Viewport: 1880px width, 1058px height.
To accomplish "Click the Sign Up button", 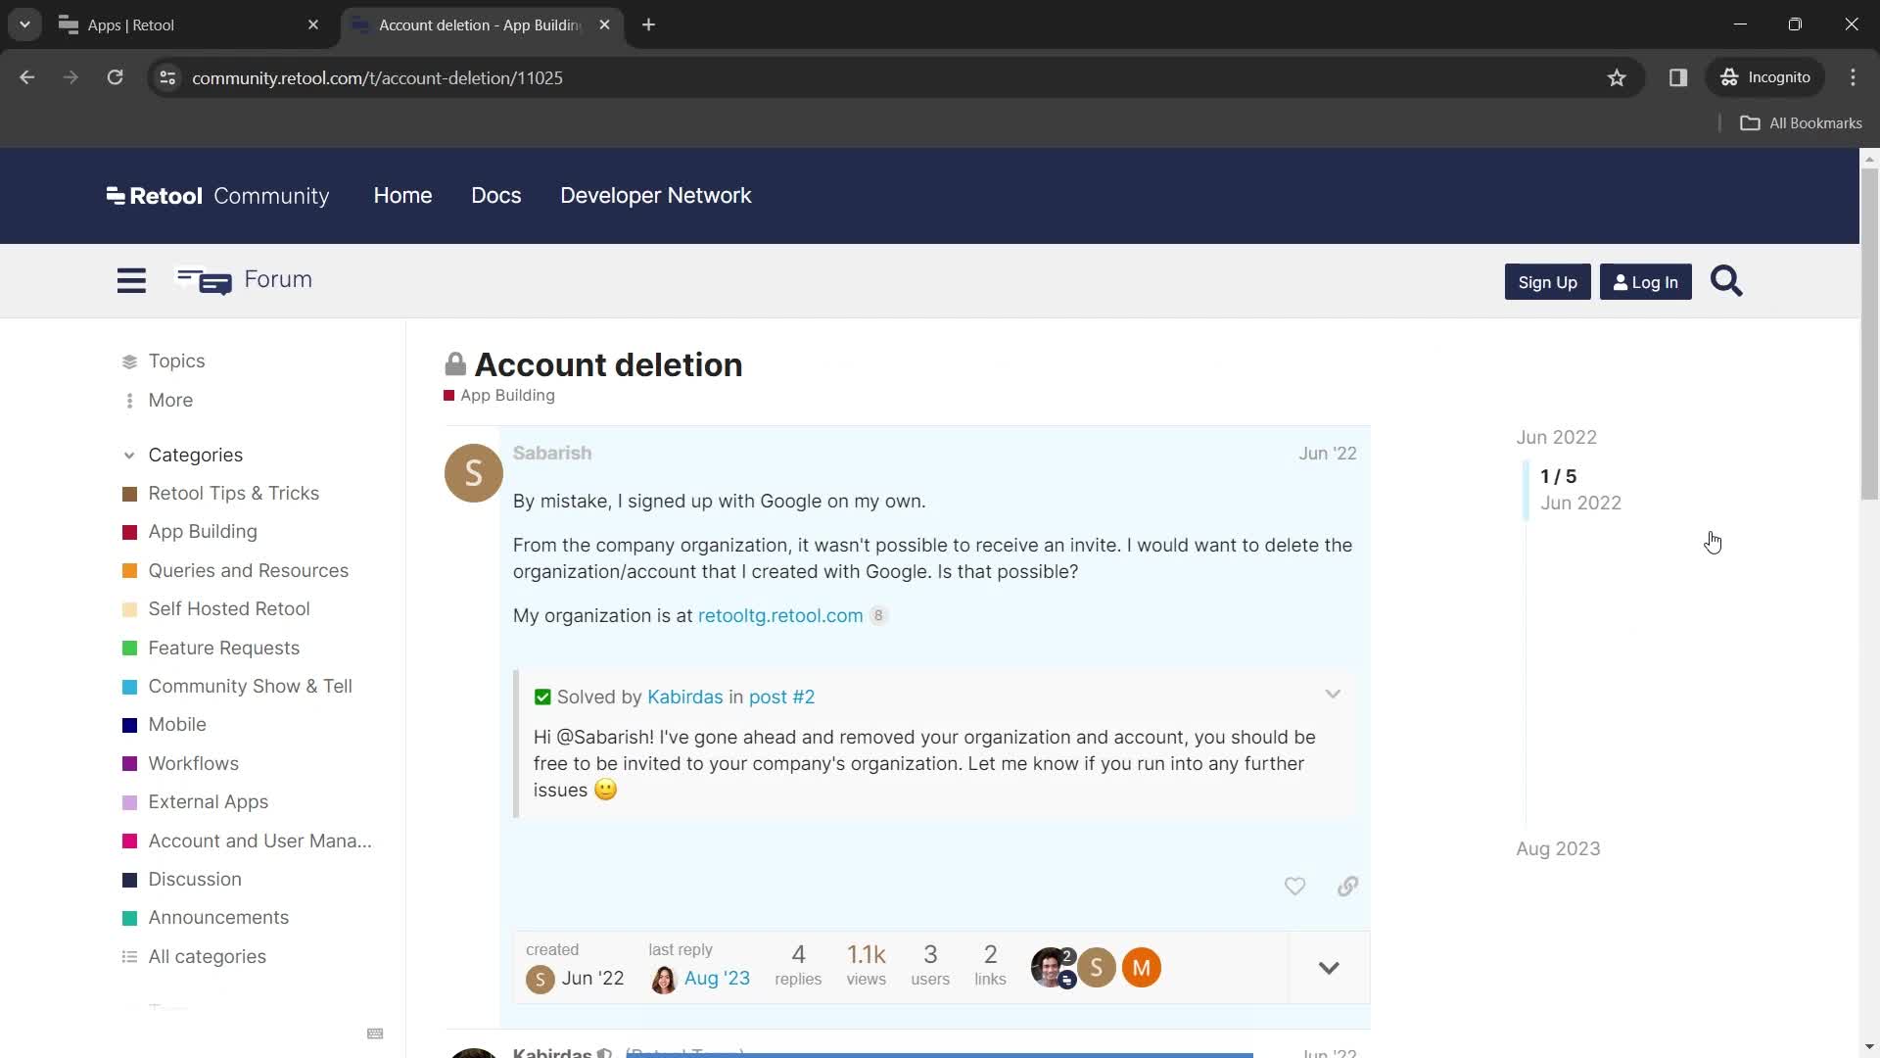I will [1547, 282].
